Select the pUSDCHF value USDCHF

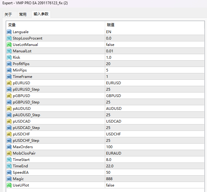pyautogui.click(x=114, y=134)
